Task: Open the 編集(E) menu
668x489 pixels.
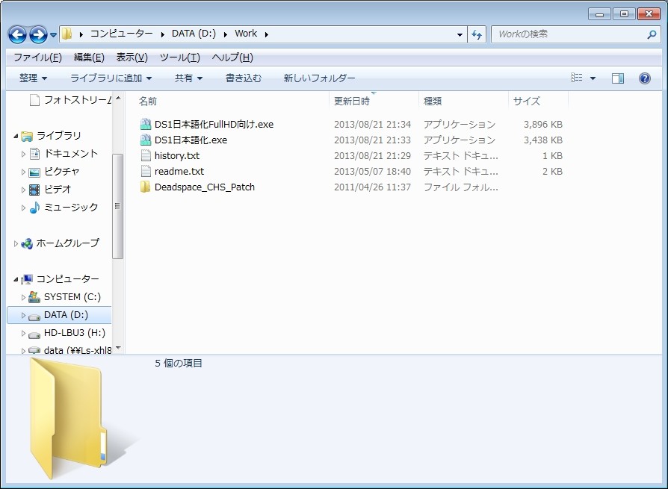Action: tap(89, 57)
